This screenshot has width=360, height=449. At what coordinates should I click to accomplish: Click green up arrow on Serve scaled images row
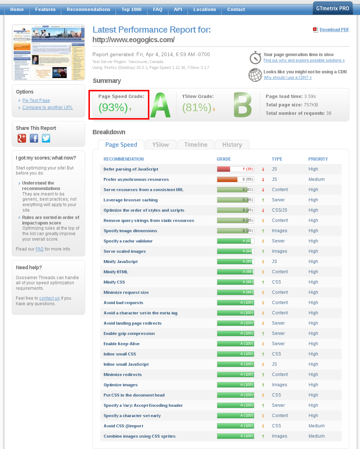tap(263, 252)
